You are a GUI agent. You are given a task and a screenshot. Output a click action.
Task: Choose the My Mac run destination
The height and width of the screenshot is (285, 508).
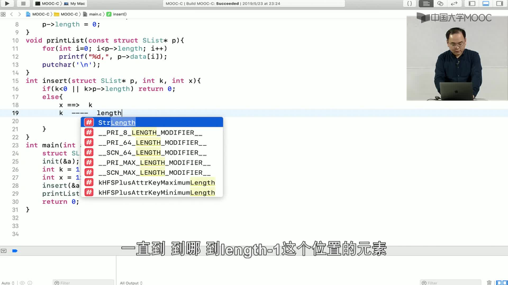[x=74, y=3]
